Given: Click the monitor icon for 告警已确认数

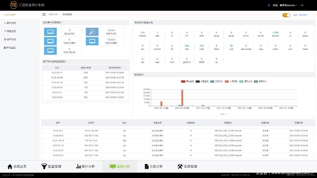Looking at the screenshot, I should pyautogui.click(x=50, y=51).
